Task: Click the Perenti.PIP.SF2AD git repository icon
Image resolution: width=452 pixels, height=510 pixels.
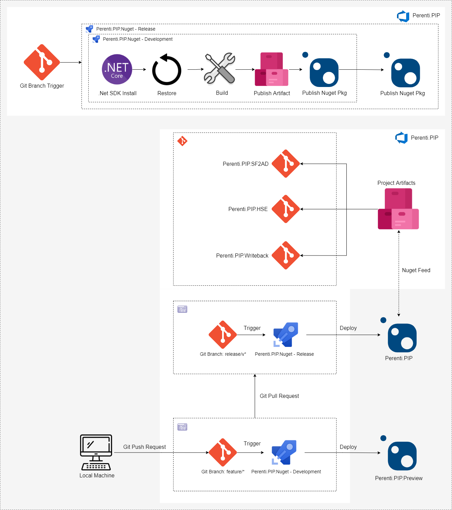Action: 286,164
